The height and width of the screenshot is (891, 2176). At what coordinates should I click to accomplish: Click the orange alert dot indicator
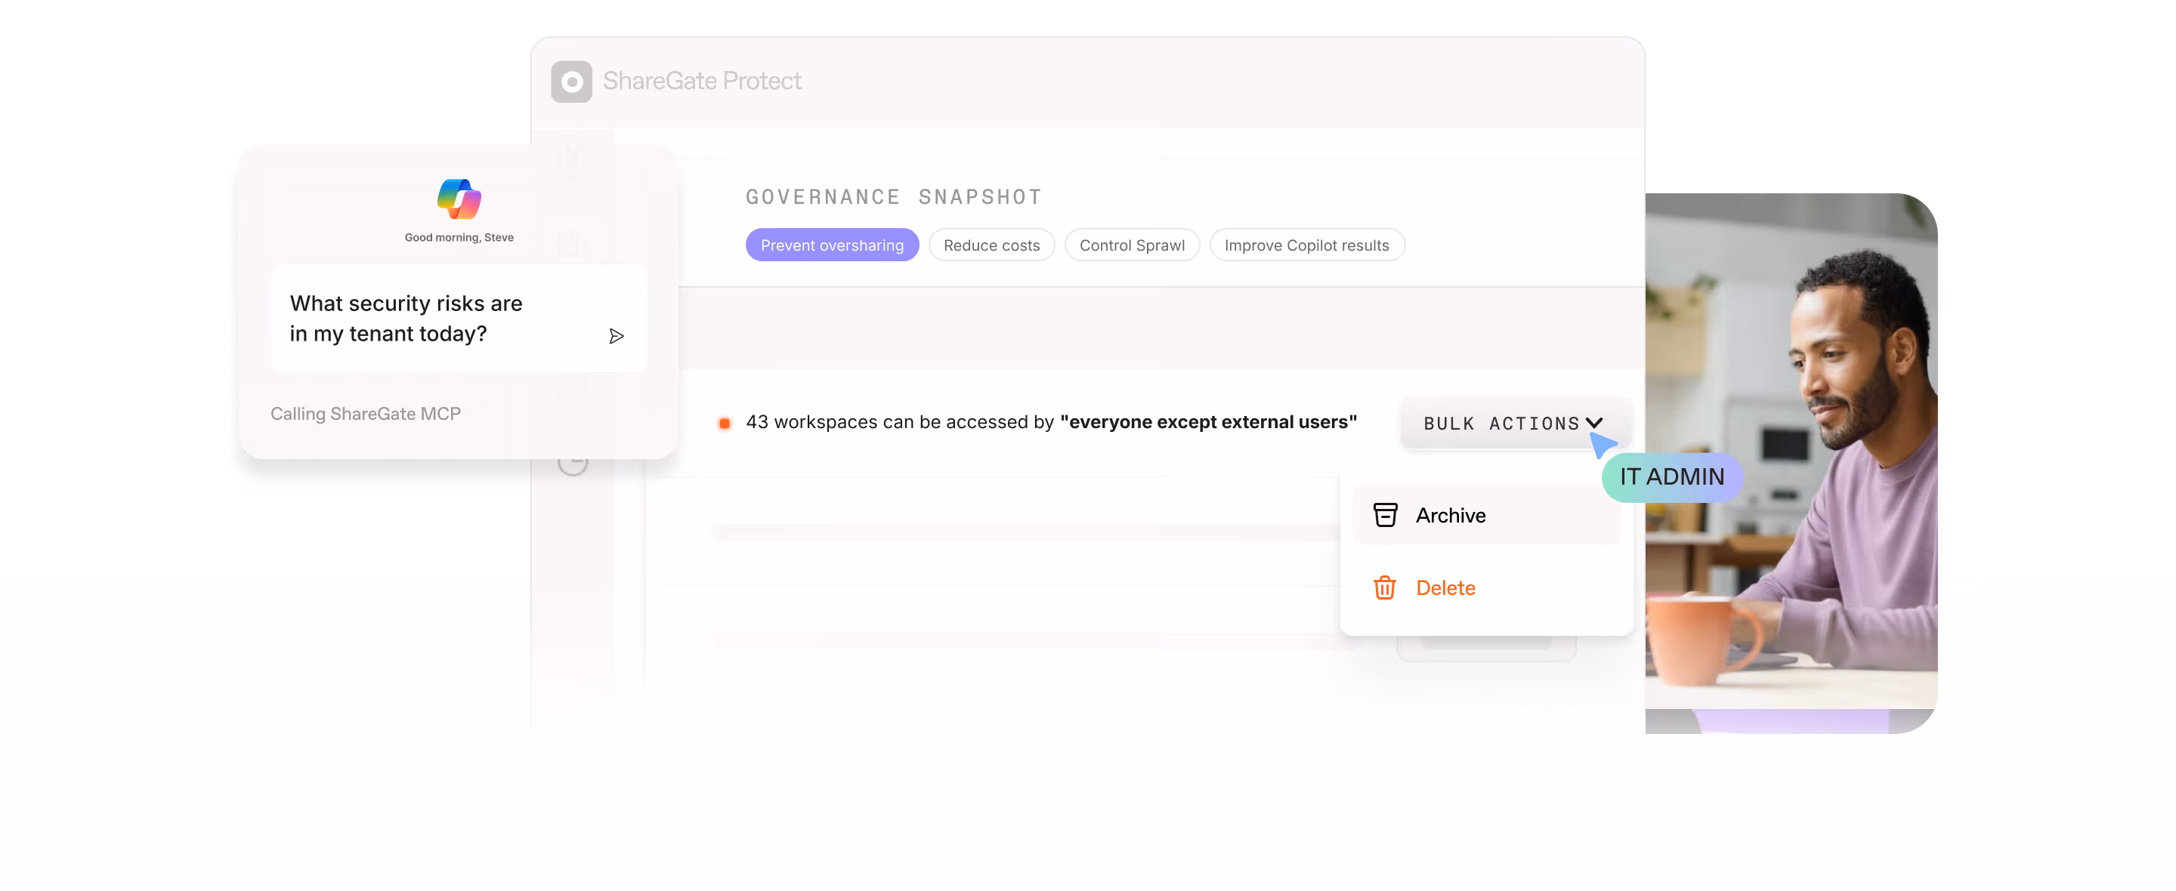[724, 422]
